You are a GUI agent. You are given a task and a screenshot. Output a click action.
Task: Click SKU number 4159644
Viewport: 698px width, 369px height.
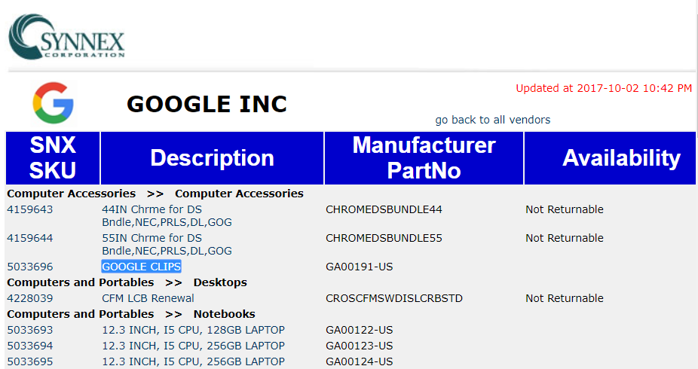[30, 238]
